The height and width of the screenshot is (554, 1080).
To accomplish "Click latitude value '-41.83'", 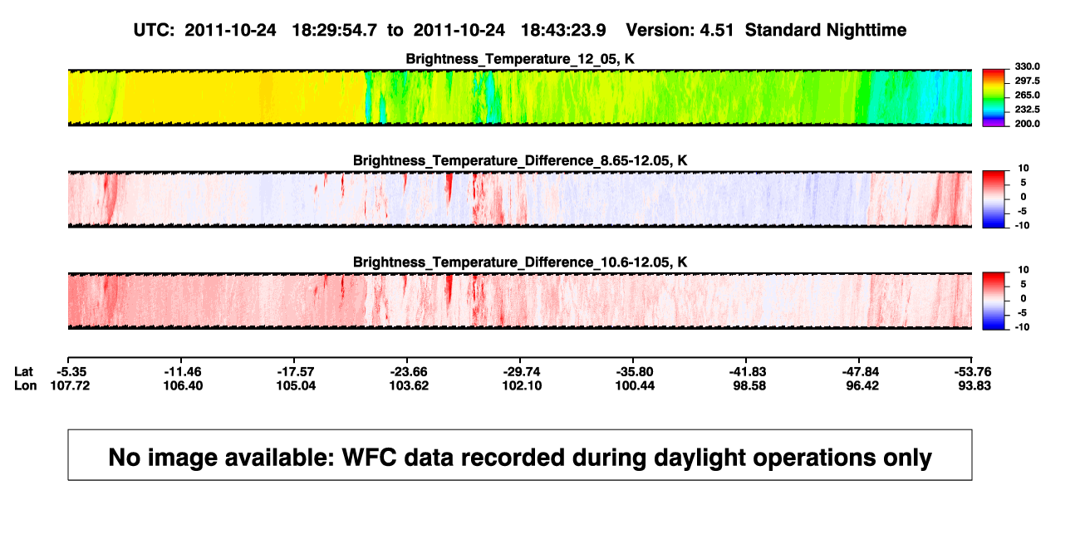I will click(748, 371).
